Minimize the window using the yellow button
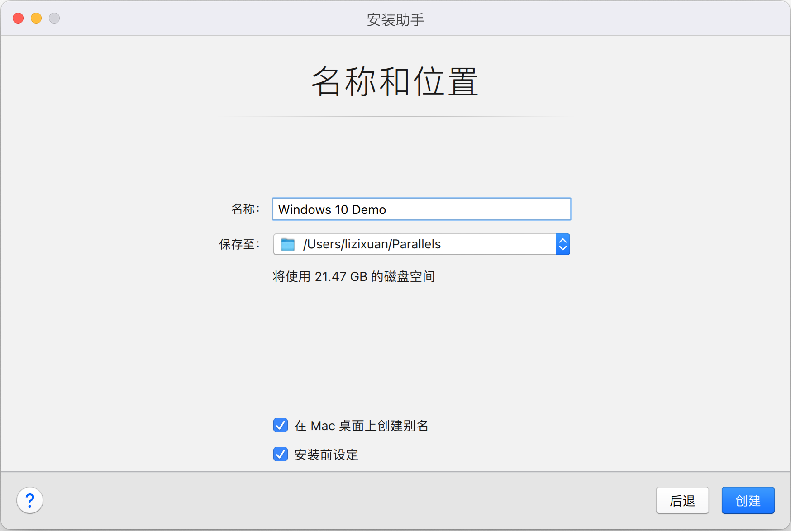Image resolution: width=791 pixels, height=531 pixels. pos(36,18)
